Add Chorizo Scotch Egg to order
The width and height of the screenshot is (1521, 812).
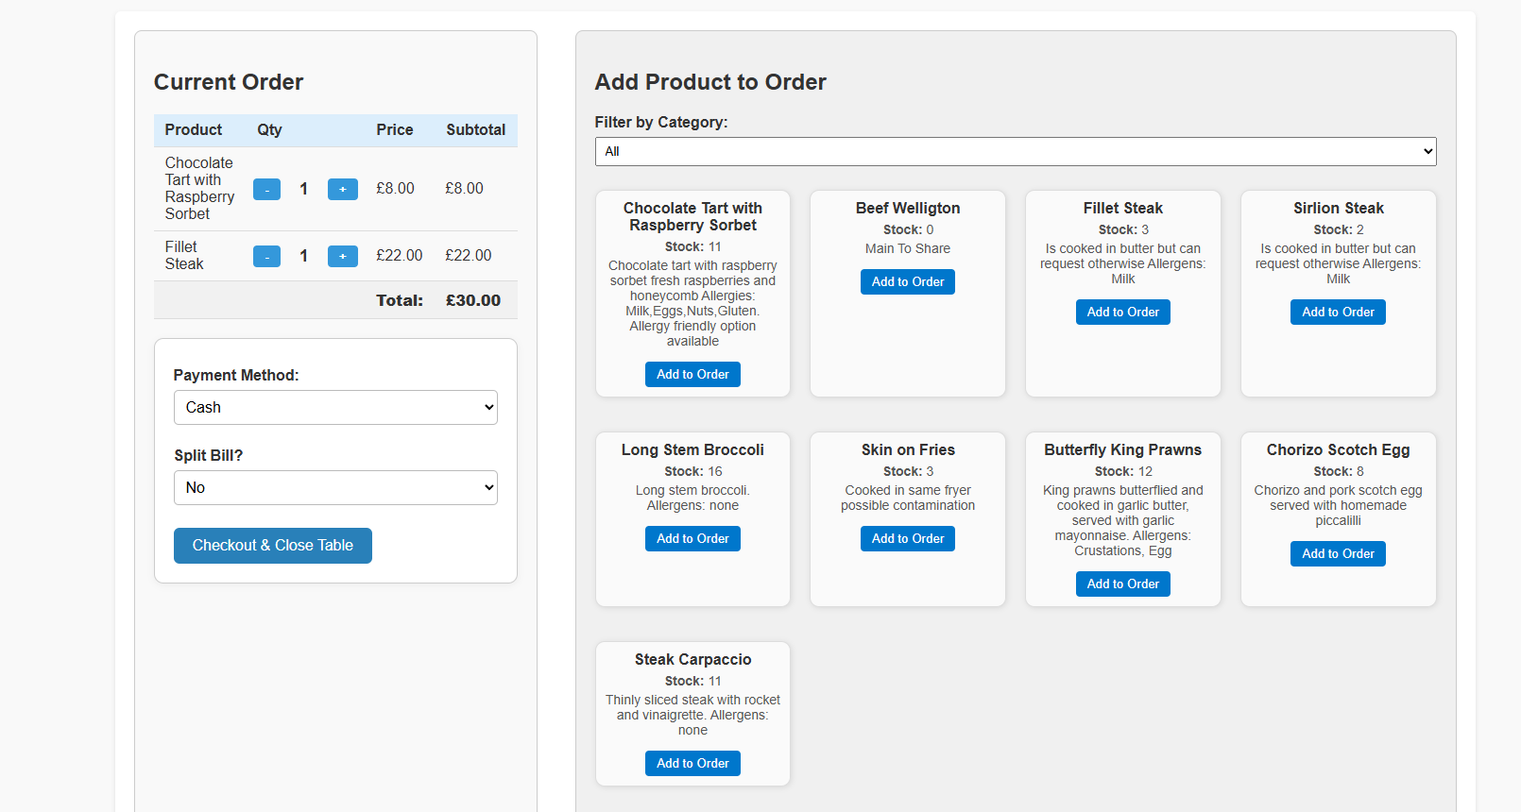[x=1337, y=554]
